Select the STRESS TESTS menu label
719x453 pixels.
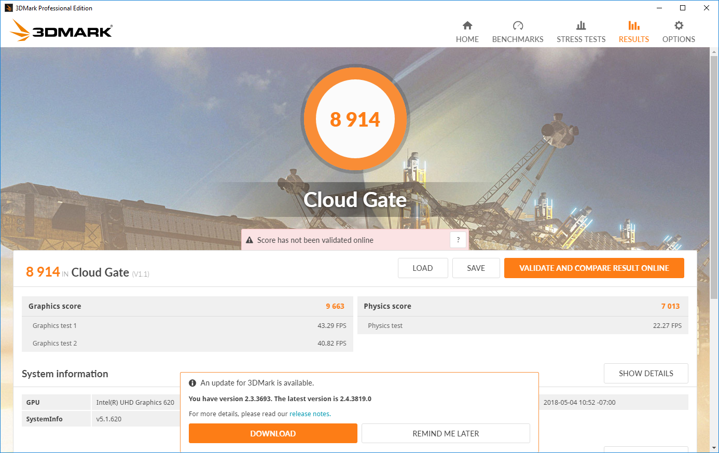click(x=581, y=39)
